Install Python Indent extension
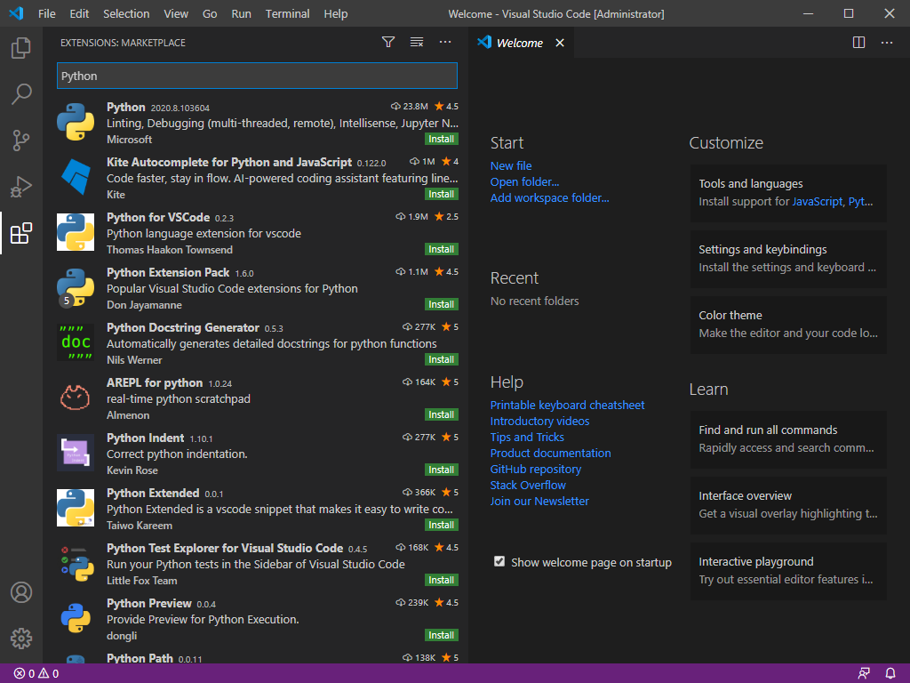This screenshot has height=683, width=910. (442, 470)
